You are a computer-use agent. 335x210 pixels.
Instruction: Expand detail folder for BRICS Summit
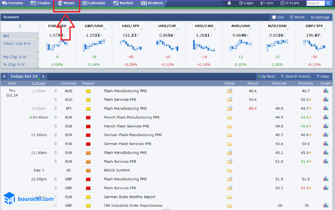tap(230, 170)
